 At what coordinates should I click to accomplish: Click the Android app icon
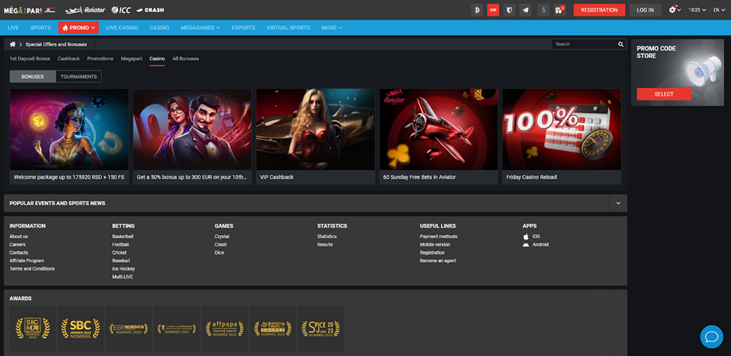point(526,245)
